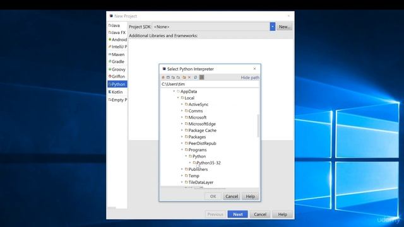404x227 pixels.
Task: Select the Programs folder label
Action: [198, 150]
